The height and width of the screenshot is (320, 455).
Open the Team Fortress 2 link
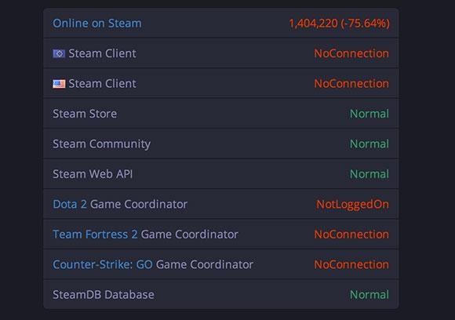[x=95, y=235]
